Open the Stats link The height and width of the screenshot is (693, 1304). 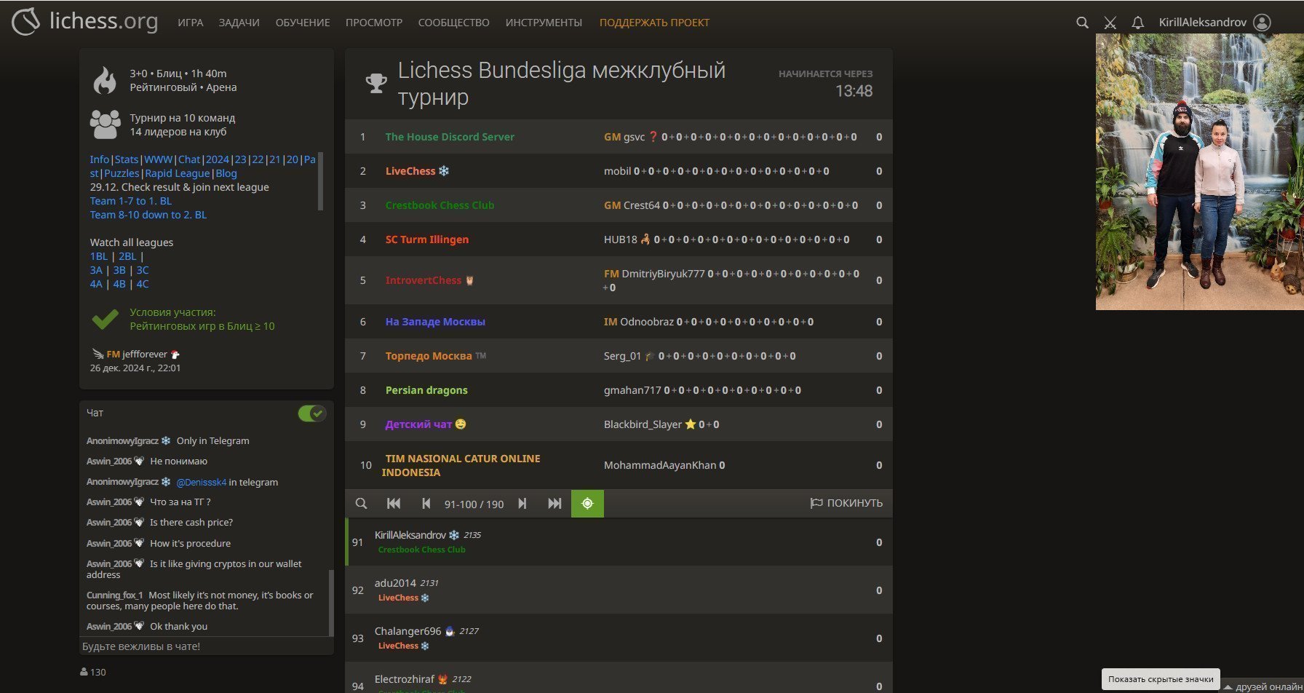click(127, 159)
